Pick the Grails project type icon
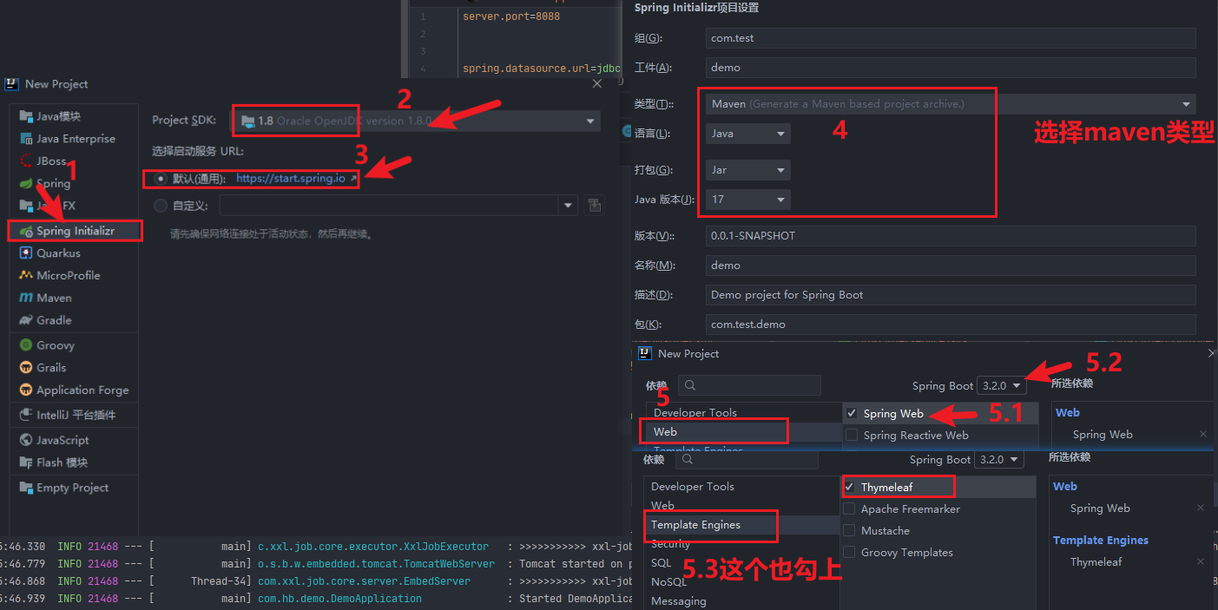Screen dimensions: 1218x610 tap(25, 368)
